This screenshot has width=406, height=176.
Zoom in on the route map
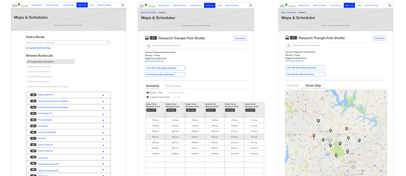(x=287, y=93)
